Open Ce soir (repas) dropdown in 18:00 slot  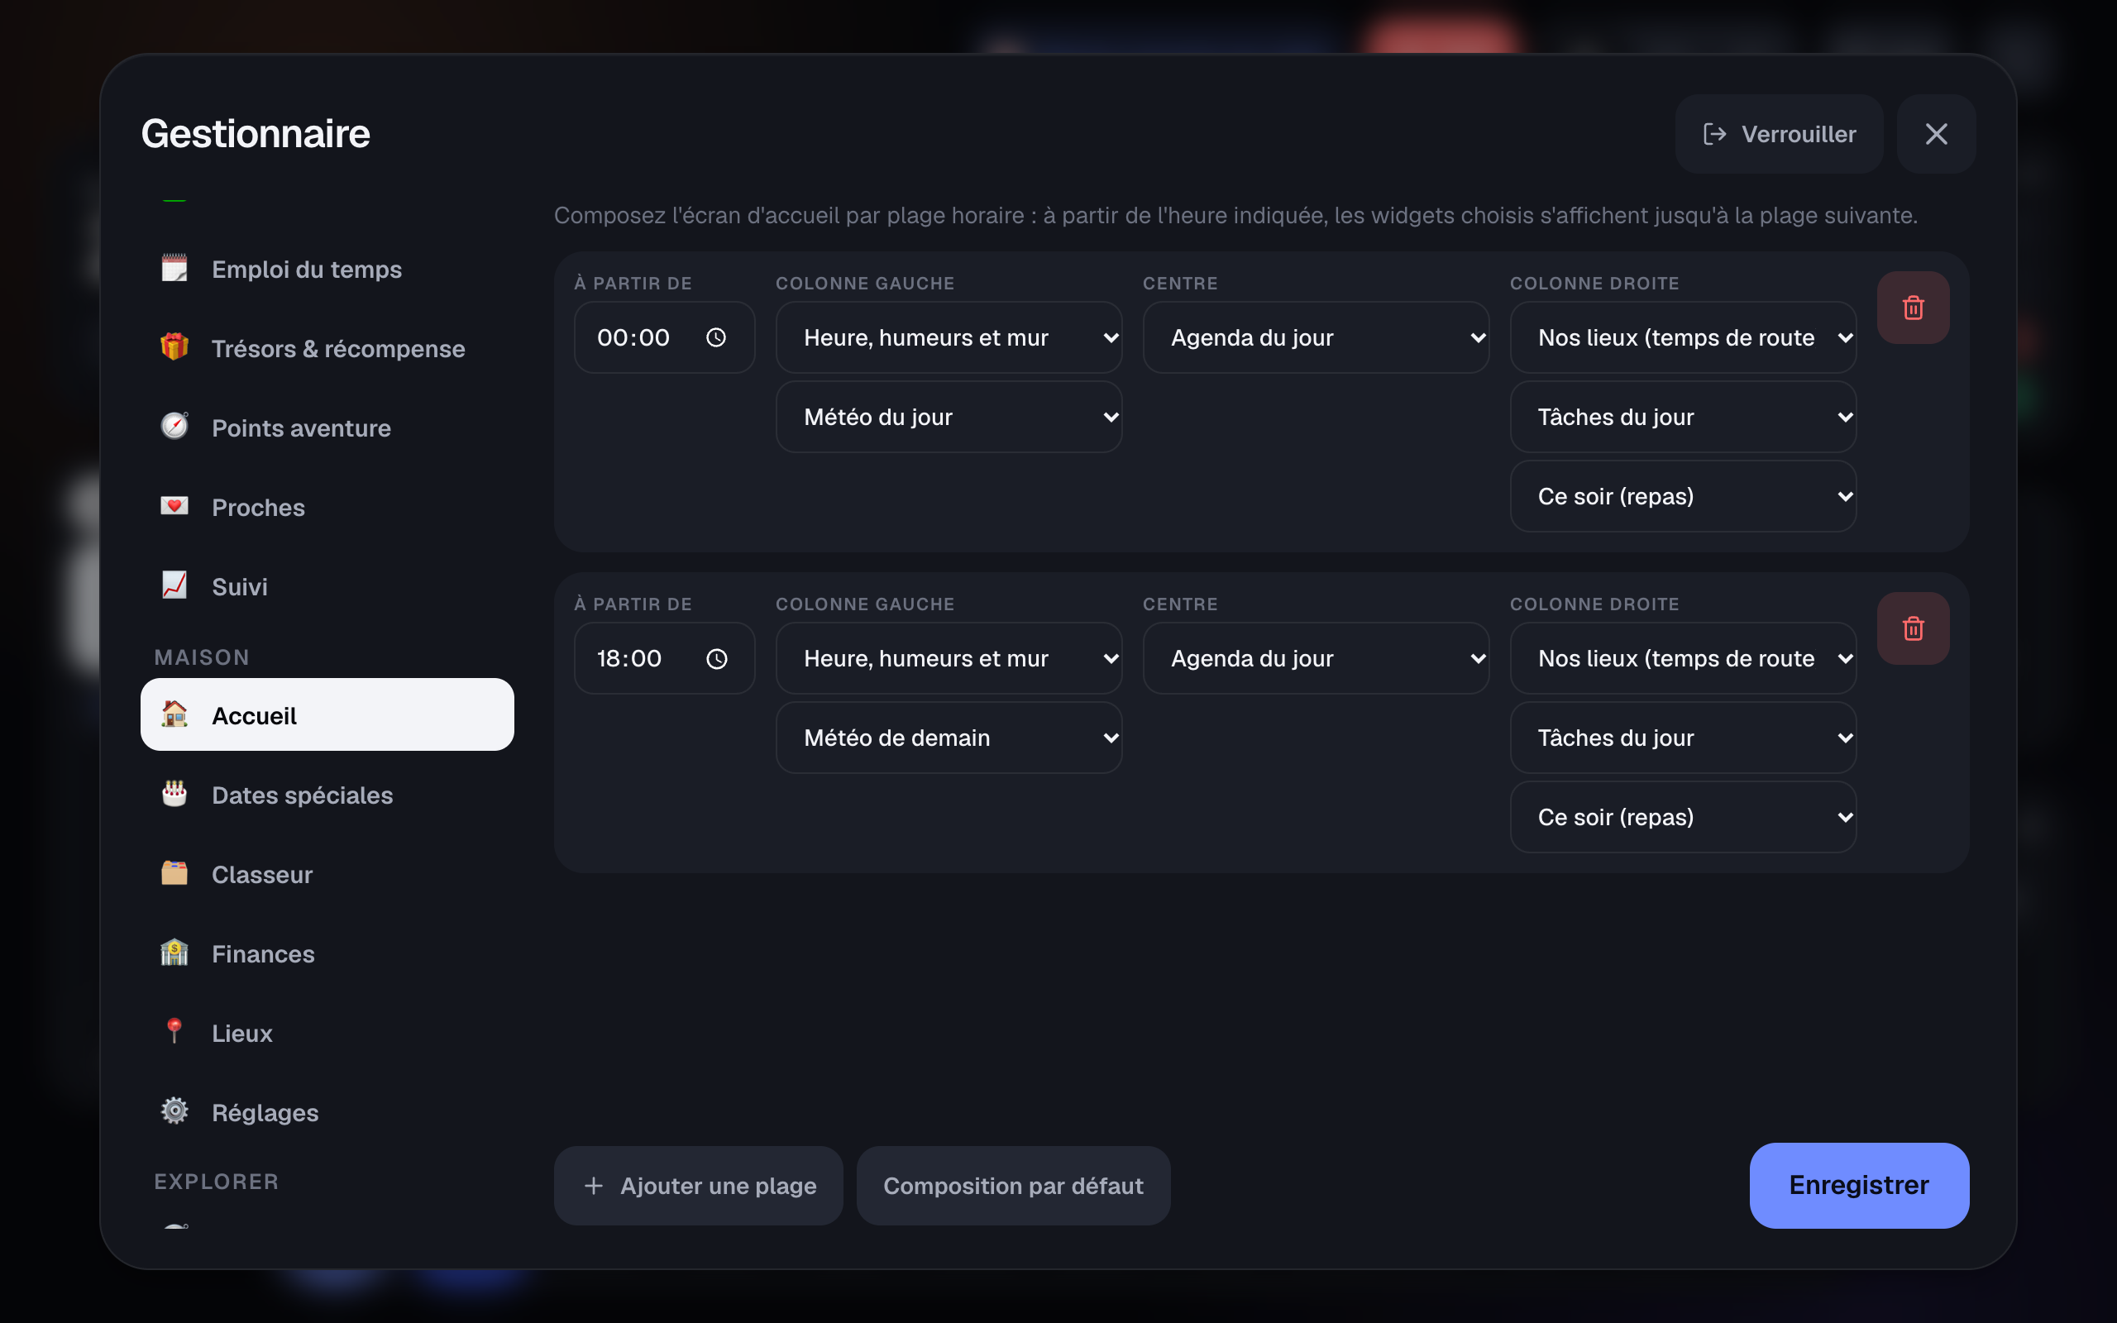pyautogui.click(x=1683, y=817)
